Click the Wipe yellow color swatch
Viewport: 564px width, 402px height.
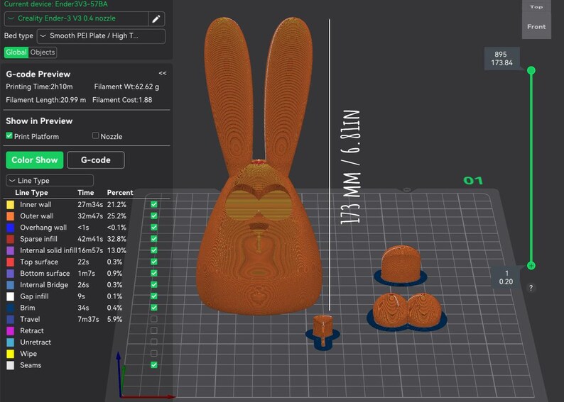tap(11, 354)
